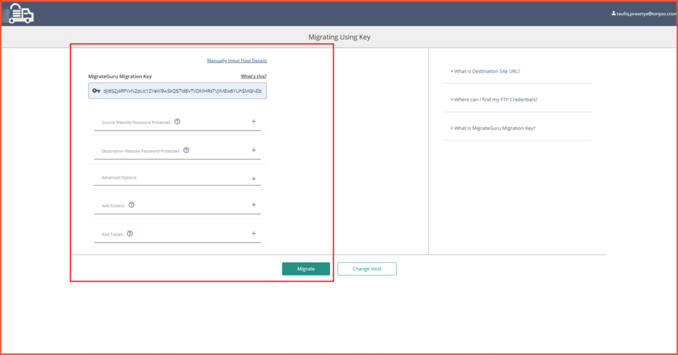The image size is (678, 355).
Task: Expand Advanced Options section with plus
Action: coord(254,179)
